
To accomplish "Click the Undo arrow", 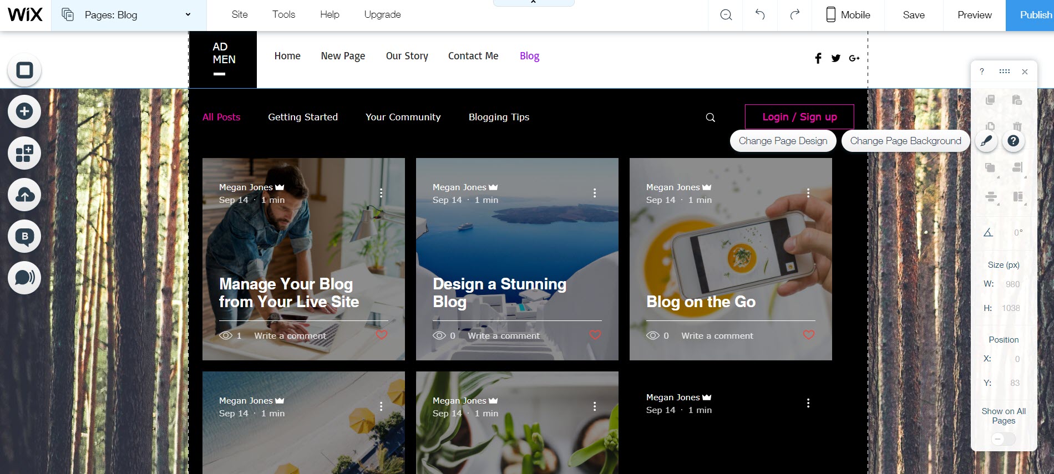I will coord(760,14).
